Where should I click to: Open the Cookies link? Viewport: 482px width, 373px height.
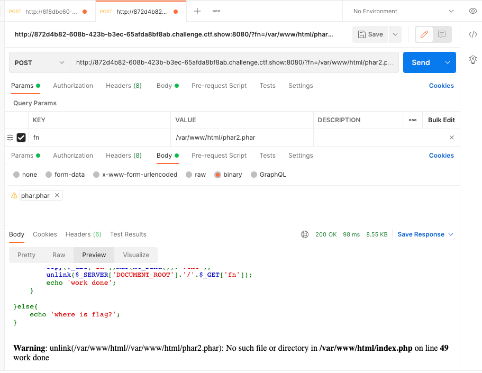pos(441,85)
